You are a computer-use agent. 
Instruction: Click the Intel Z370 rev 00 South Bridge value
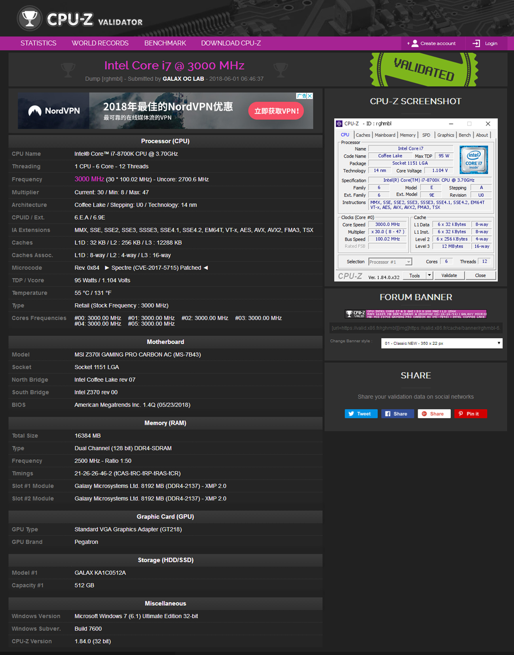point(96,392)
